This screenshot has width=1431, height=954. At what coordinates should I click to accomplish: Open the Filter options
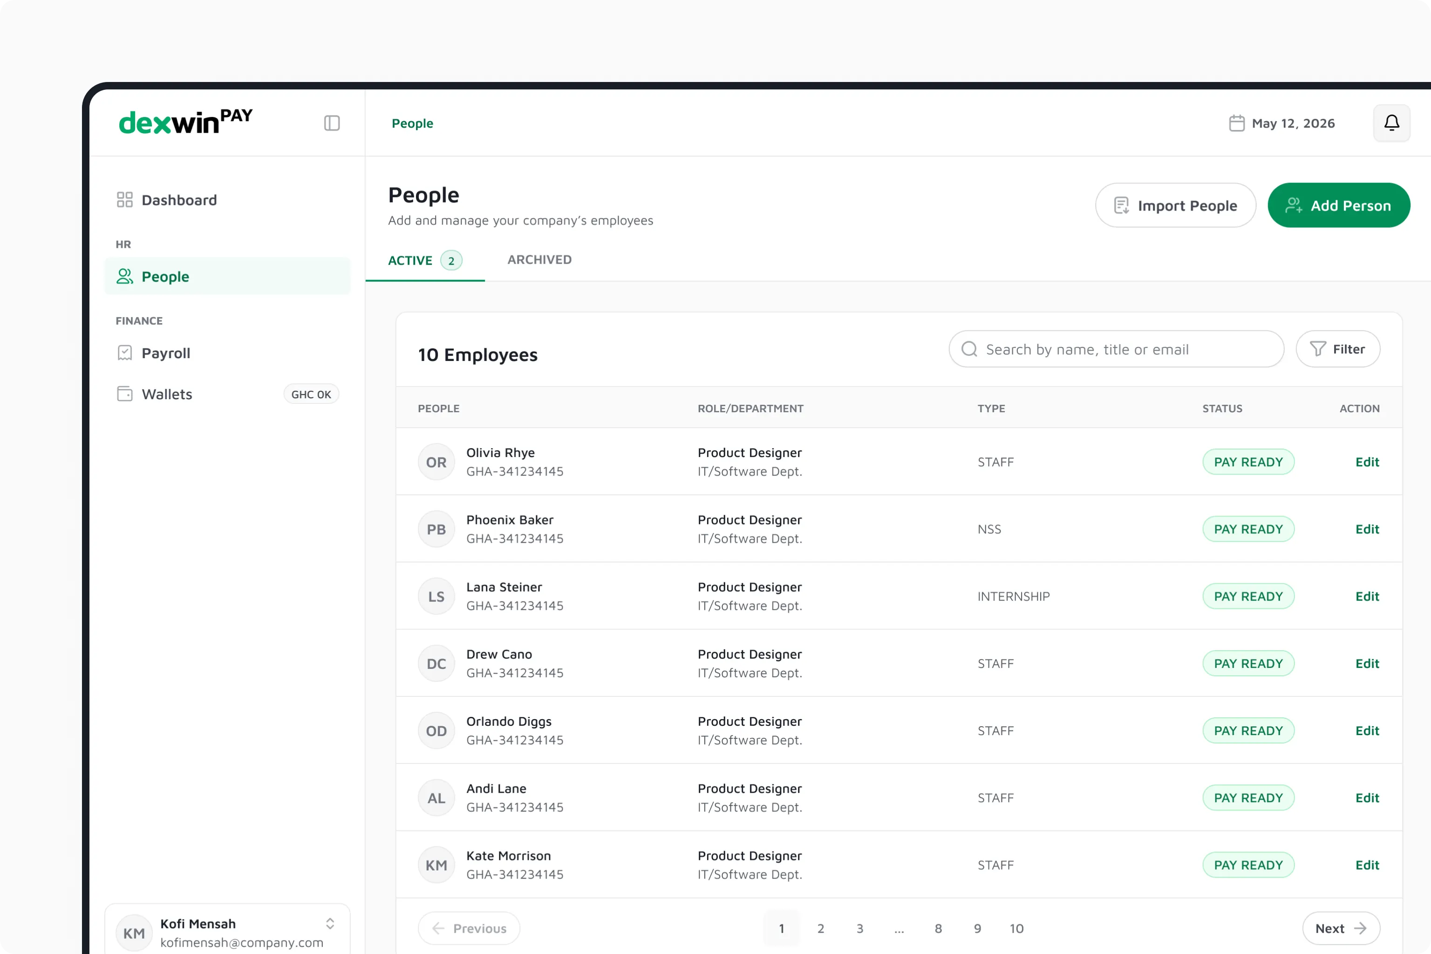click(1337, 349)
